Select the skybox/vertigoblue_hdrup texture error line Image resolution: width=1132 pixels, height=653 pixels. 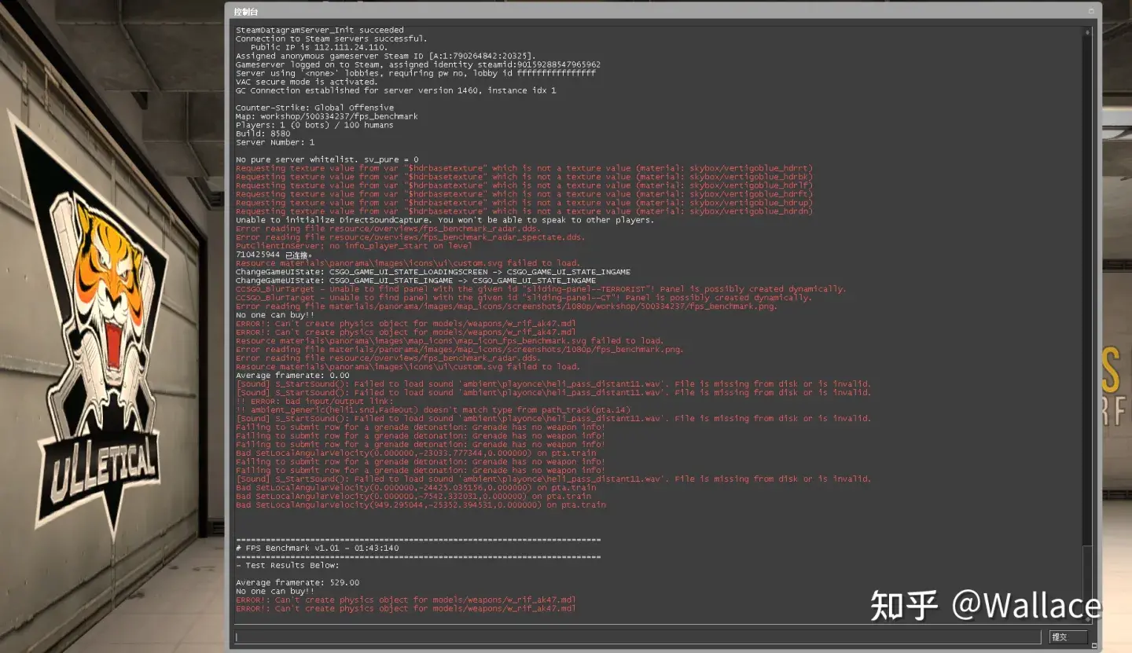pos(524,203)
